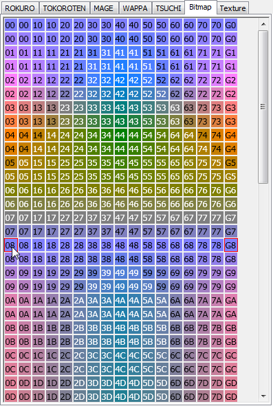Select the 31 swatch with black text
This screenshot has width=273, height=406.
93,52
